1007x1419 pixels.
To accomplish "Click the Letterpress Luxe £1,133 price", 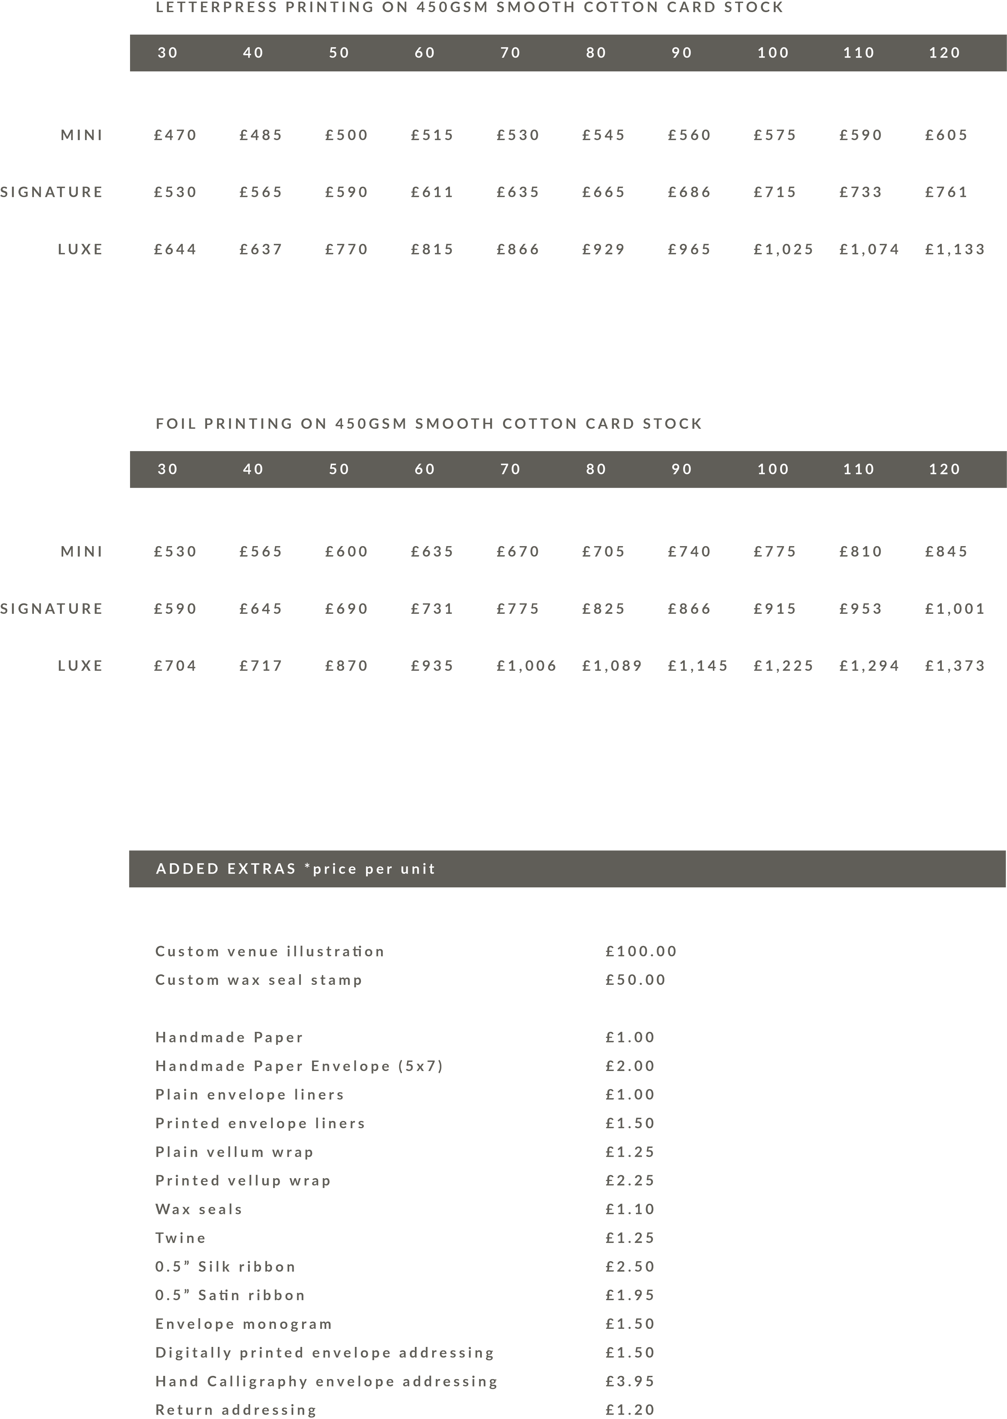I will pos(954,249).
